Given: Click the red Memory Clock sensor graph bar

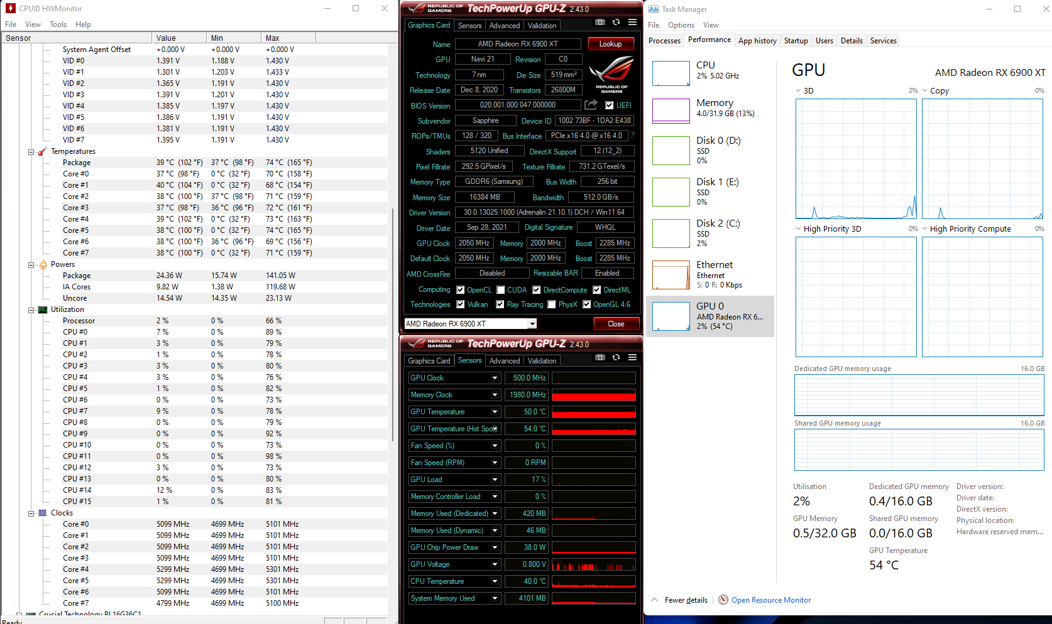Looking at the screenshot, I should 594,395.
